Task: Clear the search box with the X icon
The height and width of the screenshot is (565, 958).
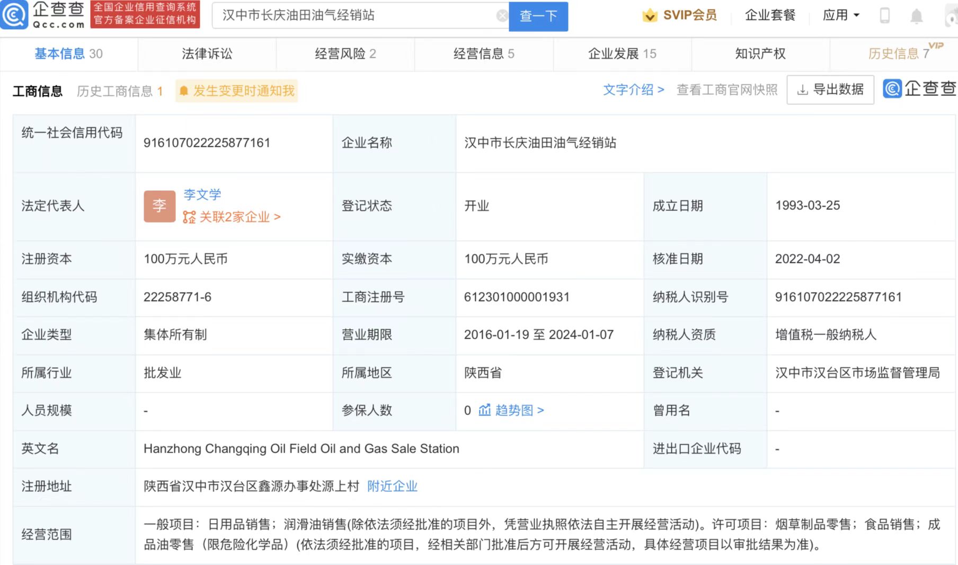Action: point(501,16)
